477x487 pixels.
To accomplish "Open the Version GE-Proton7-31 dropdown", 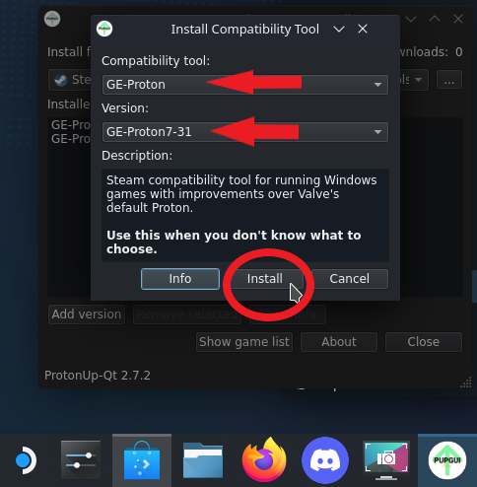I will [x=245, y=132].
